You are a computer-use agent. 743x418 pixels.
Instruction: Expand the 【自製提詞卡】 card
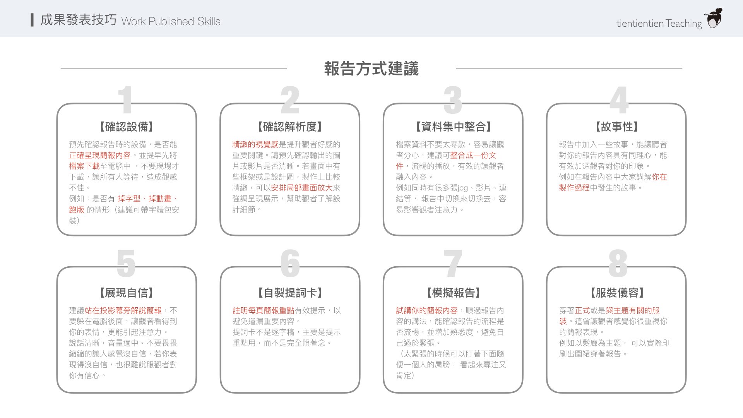click(x=289, y=293)
